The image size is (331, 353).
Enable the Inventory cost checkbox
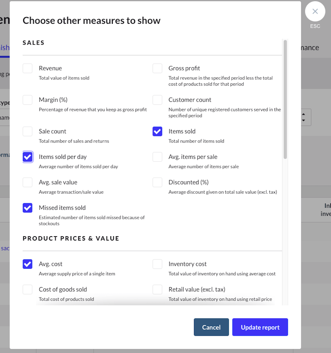(x=157, y=264)
